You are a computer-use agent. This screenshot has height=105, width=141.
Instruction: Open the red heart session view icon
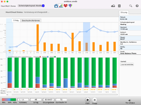(x=66, y=6)
